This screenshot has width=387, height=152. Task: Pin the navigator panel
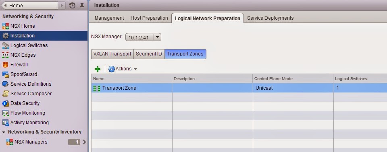[82, 5]
